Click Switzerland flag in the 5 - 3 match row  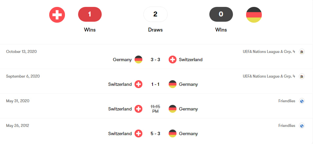tap(138, 133)
